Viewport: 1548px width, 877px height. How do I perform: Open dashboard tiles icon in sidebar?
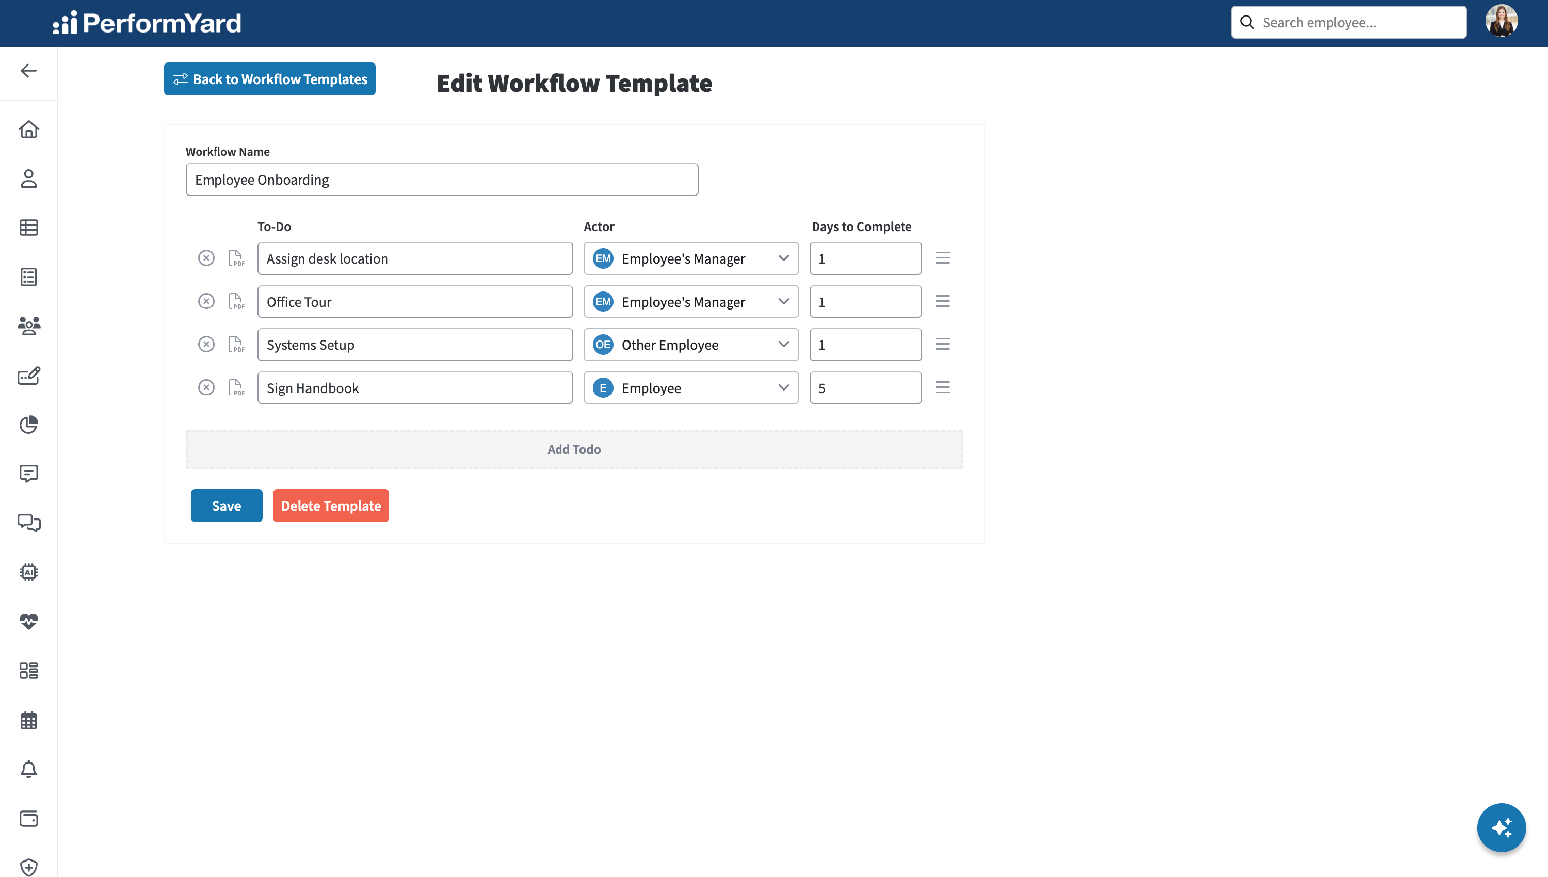pos(28,671)
